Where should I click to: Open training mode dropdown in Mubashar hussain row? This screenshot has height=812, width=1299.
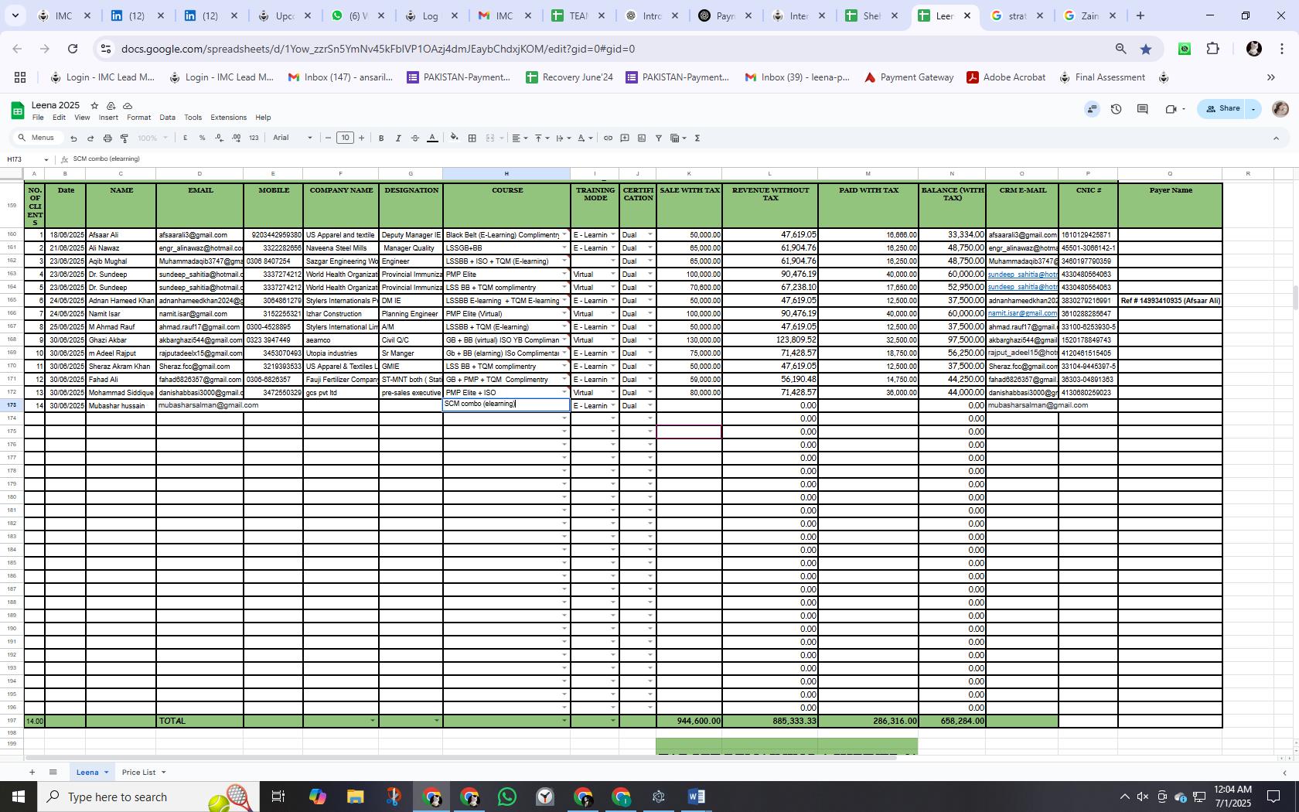(x=613, y=406)
